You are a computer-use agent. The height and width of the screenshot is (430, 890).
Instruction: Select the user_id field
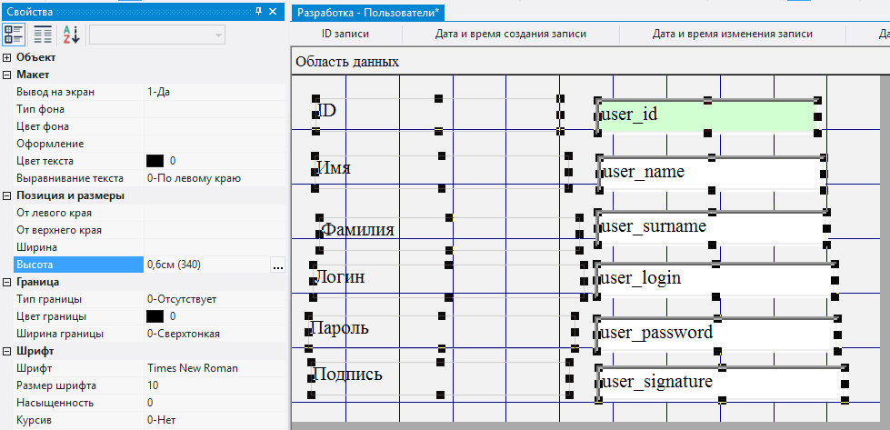pos(705,115)
